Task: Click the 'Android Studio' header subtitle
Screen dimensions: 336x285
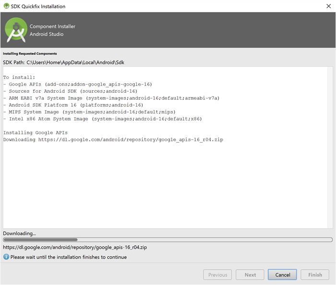Action: [47, 34]
